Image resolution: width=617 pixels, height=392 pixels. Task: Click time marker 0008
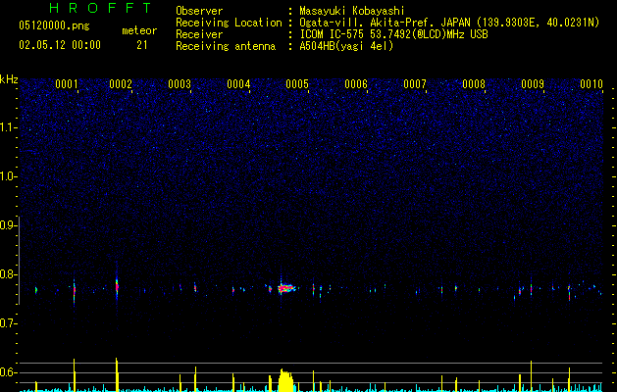474,84
